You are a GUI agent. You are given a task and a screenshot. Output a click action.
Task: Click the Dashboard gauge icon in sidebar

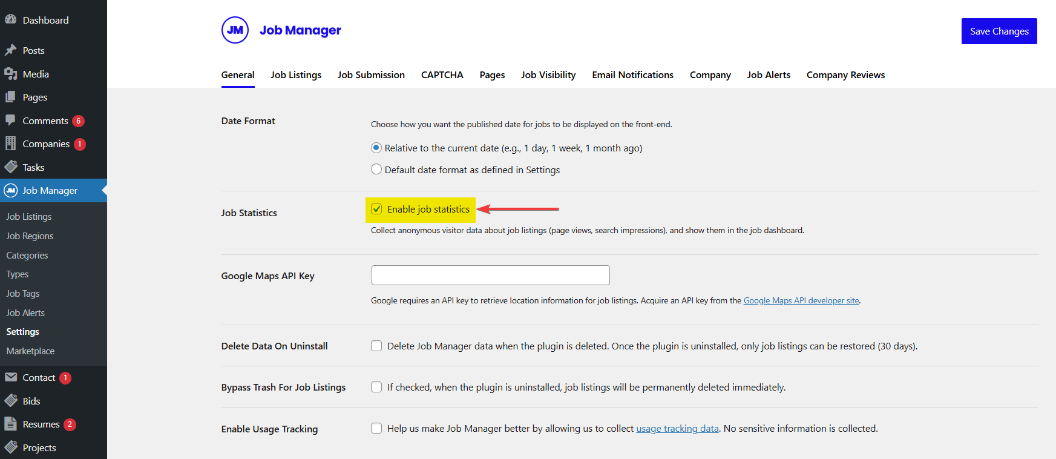(10, 19)
